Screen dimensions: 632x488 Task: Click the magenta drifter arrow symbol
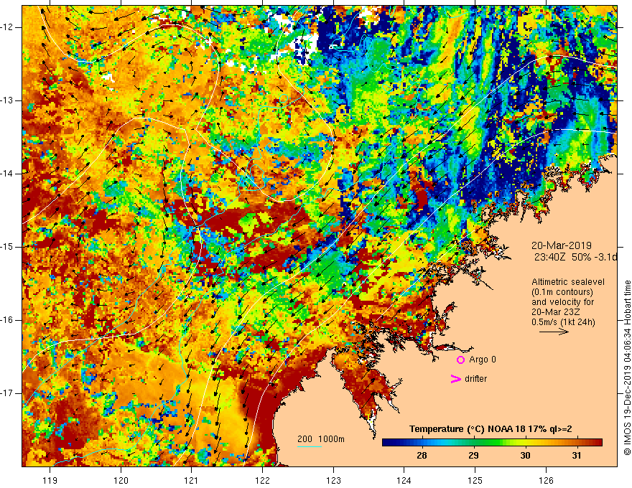click(x=455, y=379)
